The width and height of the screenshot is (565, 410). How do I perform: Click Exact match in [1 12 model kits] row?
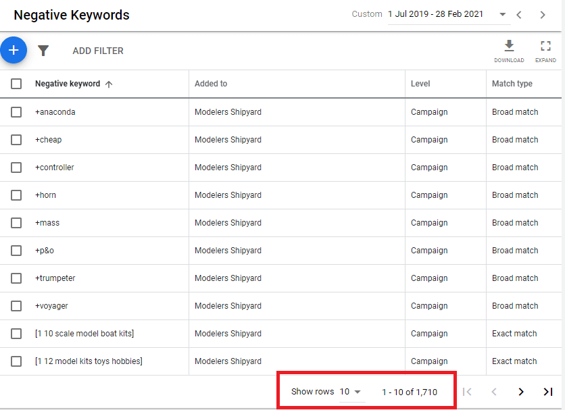[x=514, y=361]
